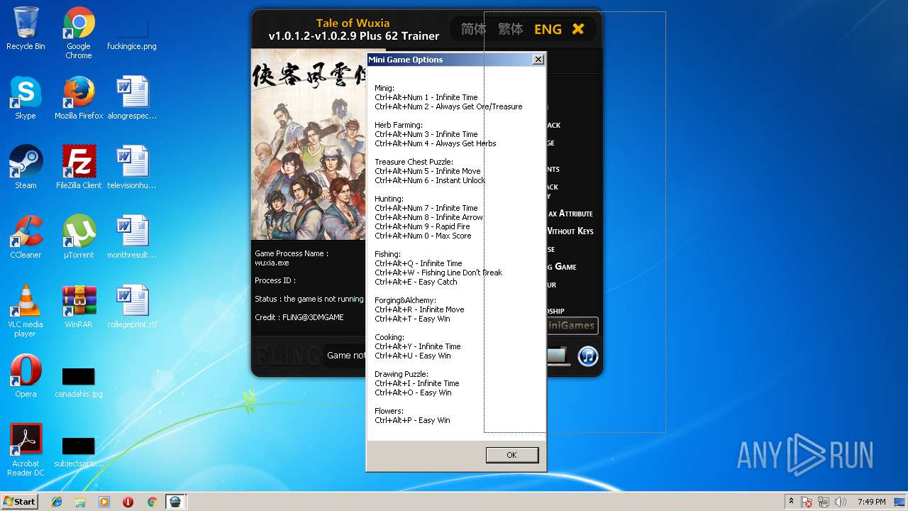Select the alongrespec Word document icon
Viewport: 908px width, 511px height.
coord(132,99)
